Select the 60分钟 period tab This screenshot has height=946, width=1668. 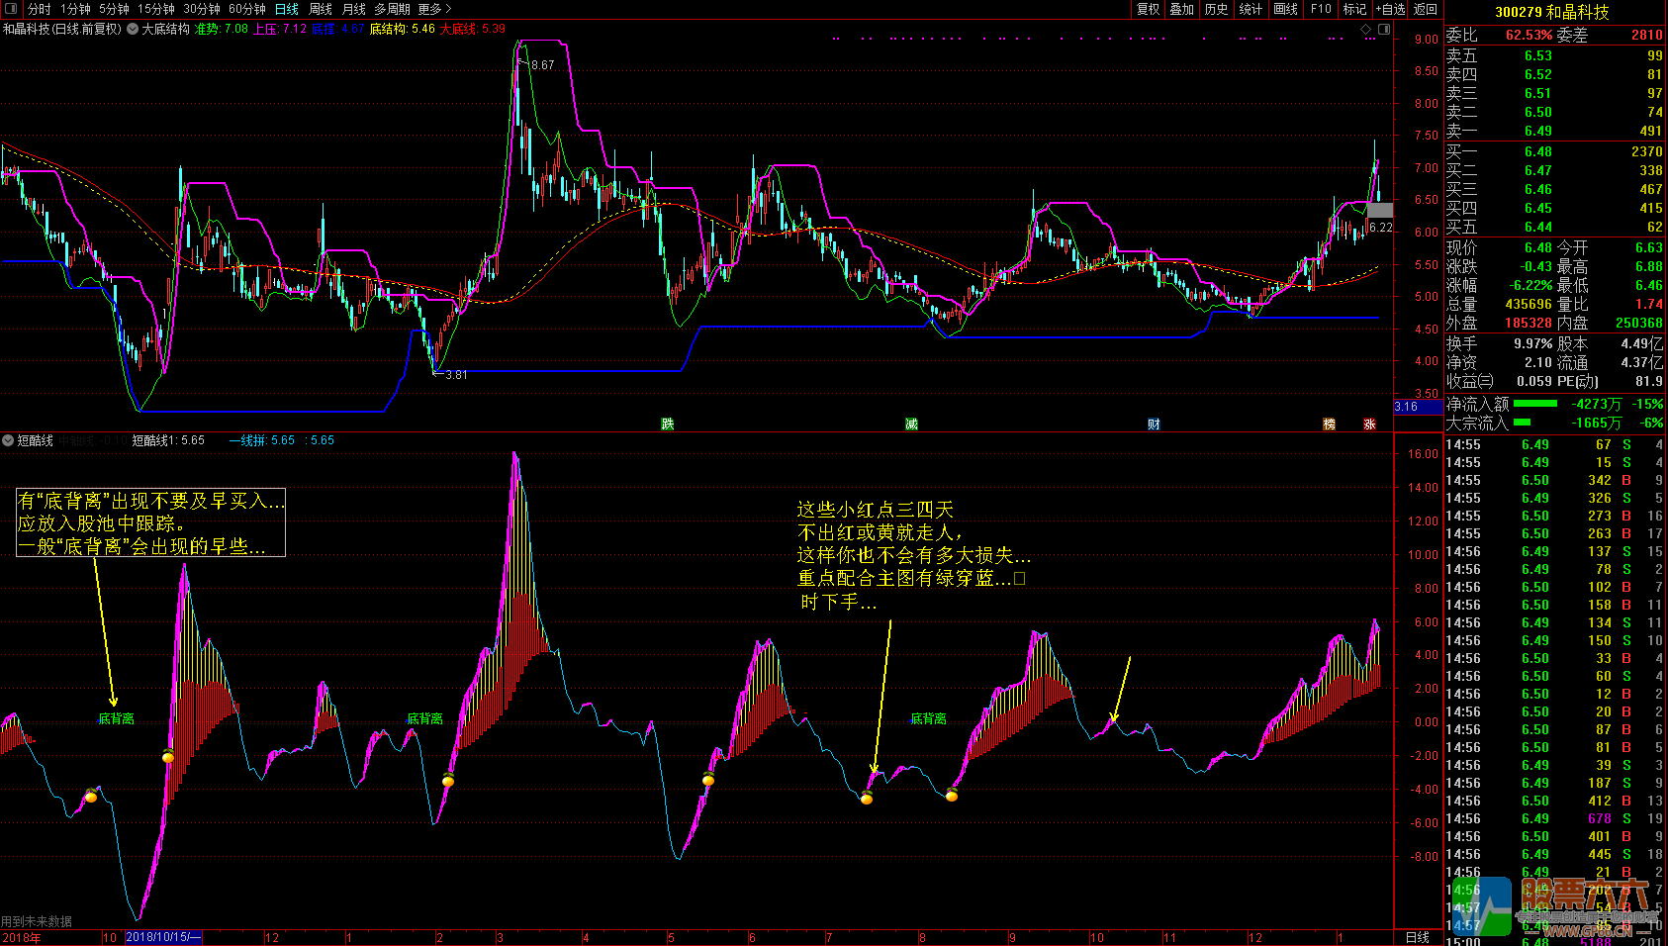tap(247, 9)
